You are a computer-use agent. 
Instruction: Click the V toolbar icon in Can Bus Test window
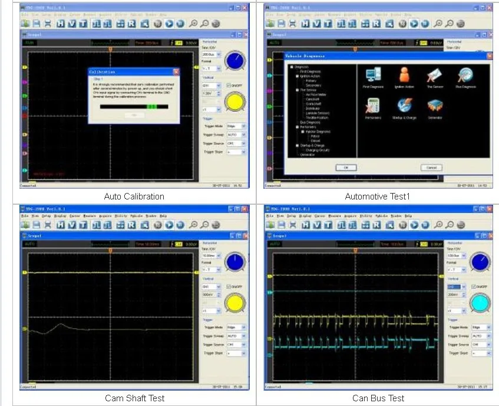point(316,225)
